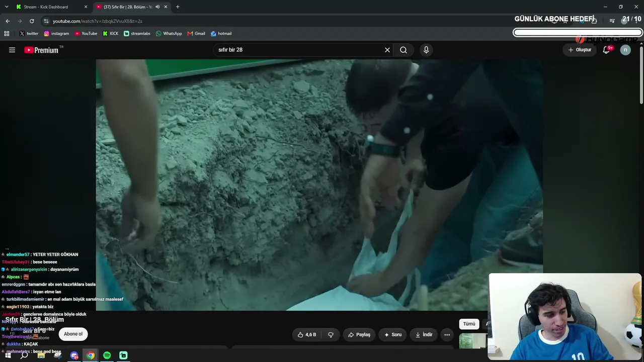Open the hotmail bookmark
Screen dimensions: 644x362
coord(221,34)
